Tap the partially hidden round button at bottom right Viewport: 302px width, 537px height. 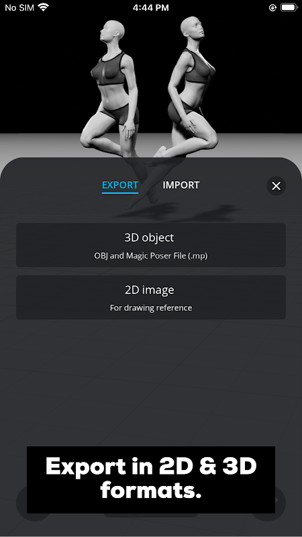pyautogui.click(x=281, y=501)
